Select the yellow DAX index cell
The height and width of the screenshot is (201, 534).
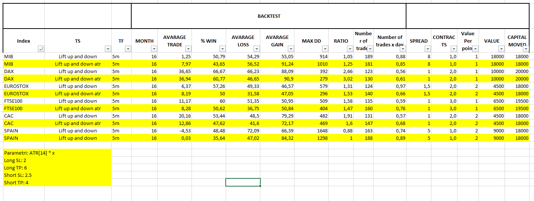24,79
